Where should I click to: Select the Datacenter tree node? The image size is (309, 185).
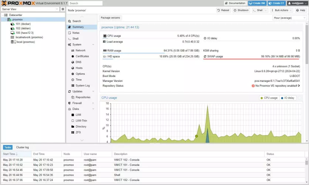pos(16,15)
